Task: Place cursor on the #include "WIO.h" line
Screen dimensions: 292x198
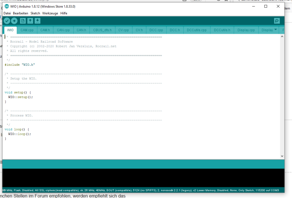Action: pyautogui.click(x=19, y=65)
